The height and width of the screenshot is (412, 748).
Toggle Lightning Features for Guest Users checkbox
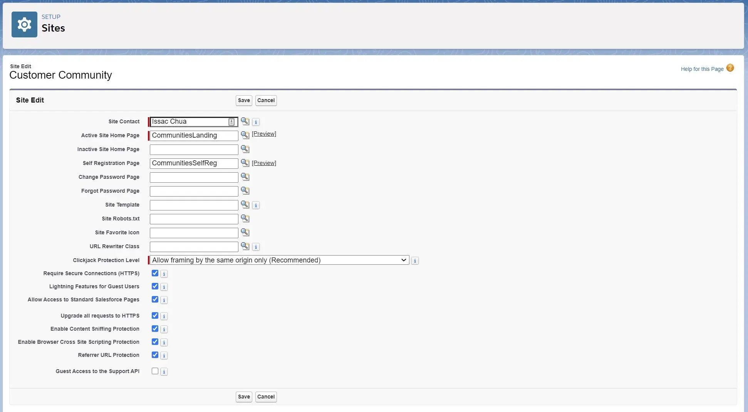tap(155, 286)
